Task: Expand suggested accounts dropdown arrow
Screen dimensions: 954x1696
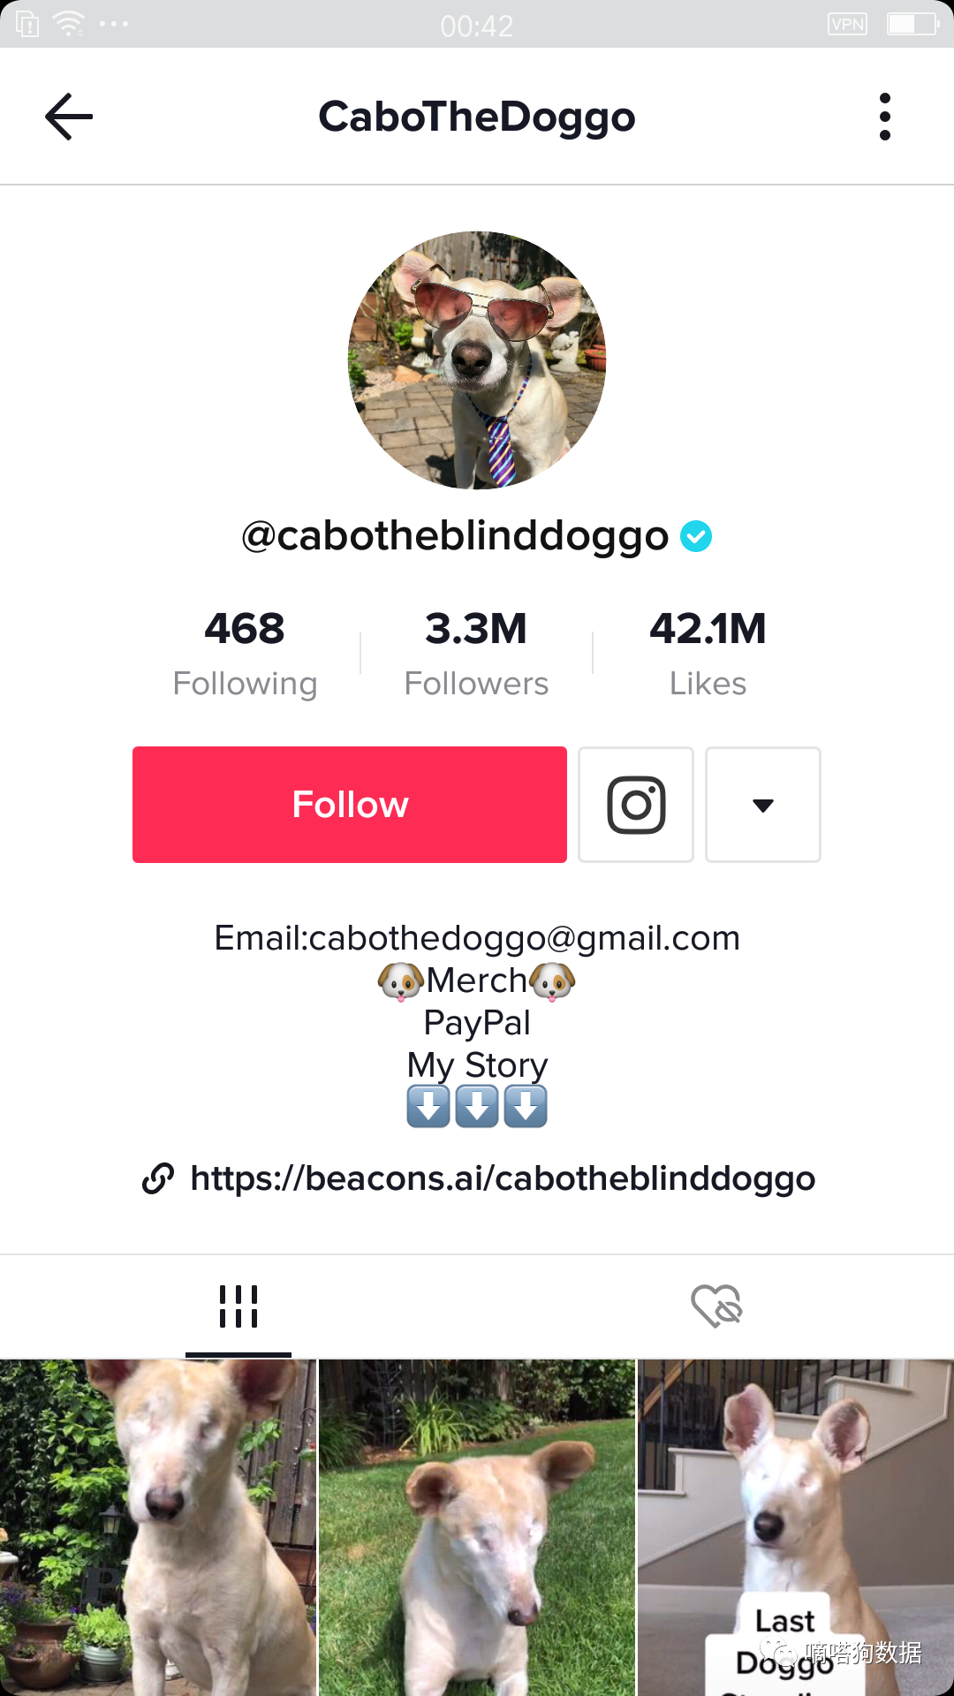Action: 763,805
